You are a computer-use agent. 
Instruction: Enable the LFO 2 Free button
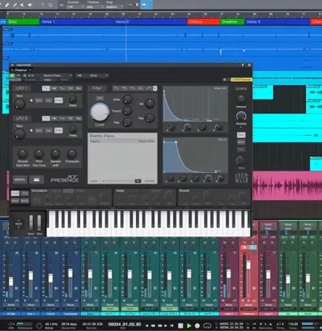[x=59, y=130]
